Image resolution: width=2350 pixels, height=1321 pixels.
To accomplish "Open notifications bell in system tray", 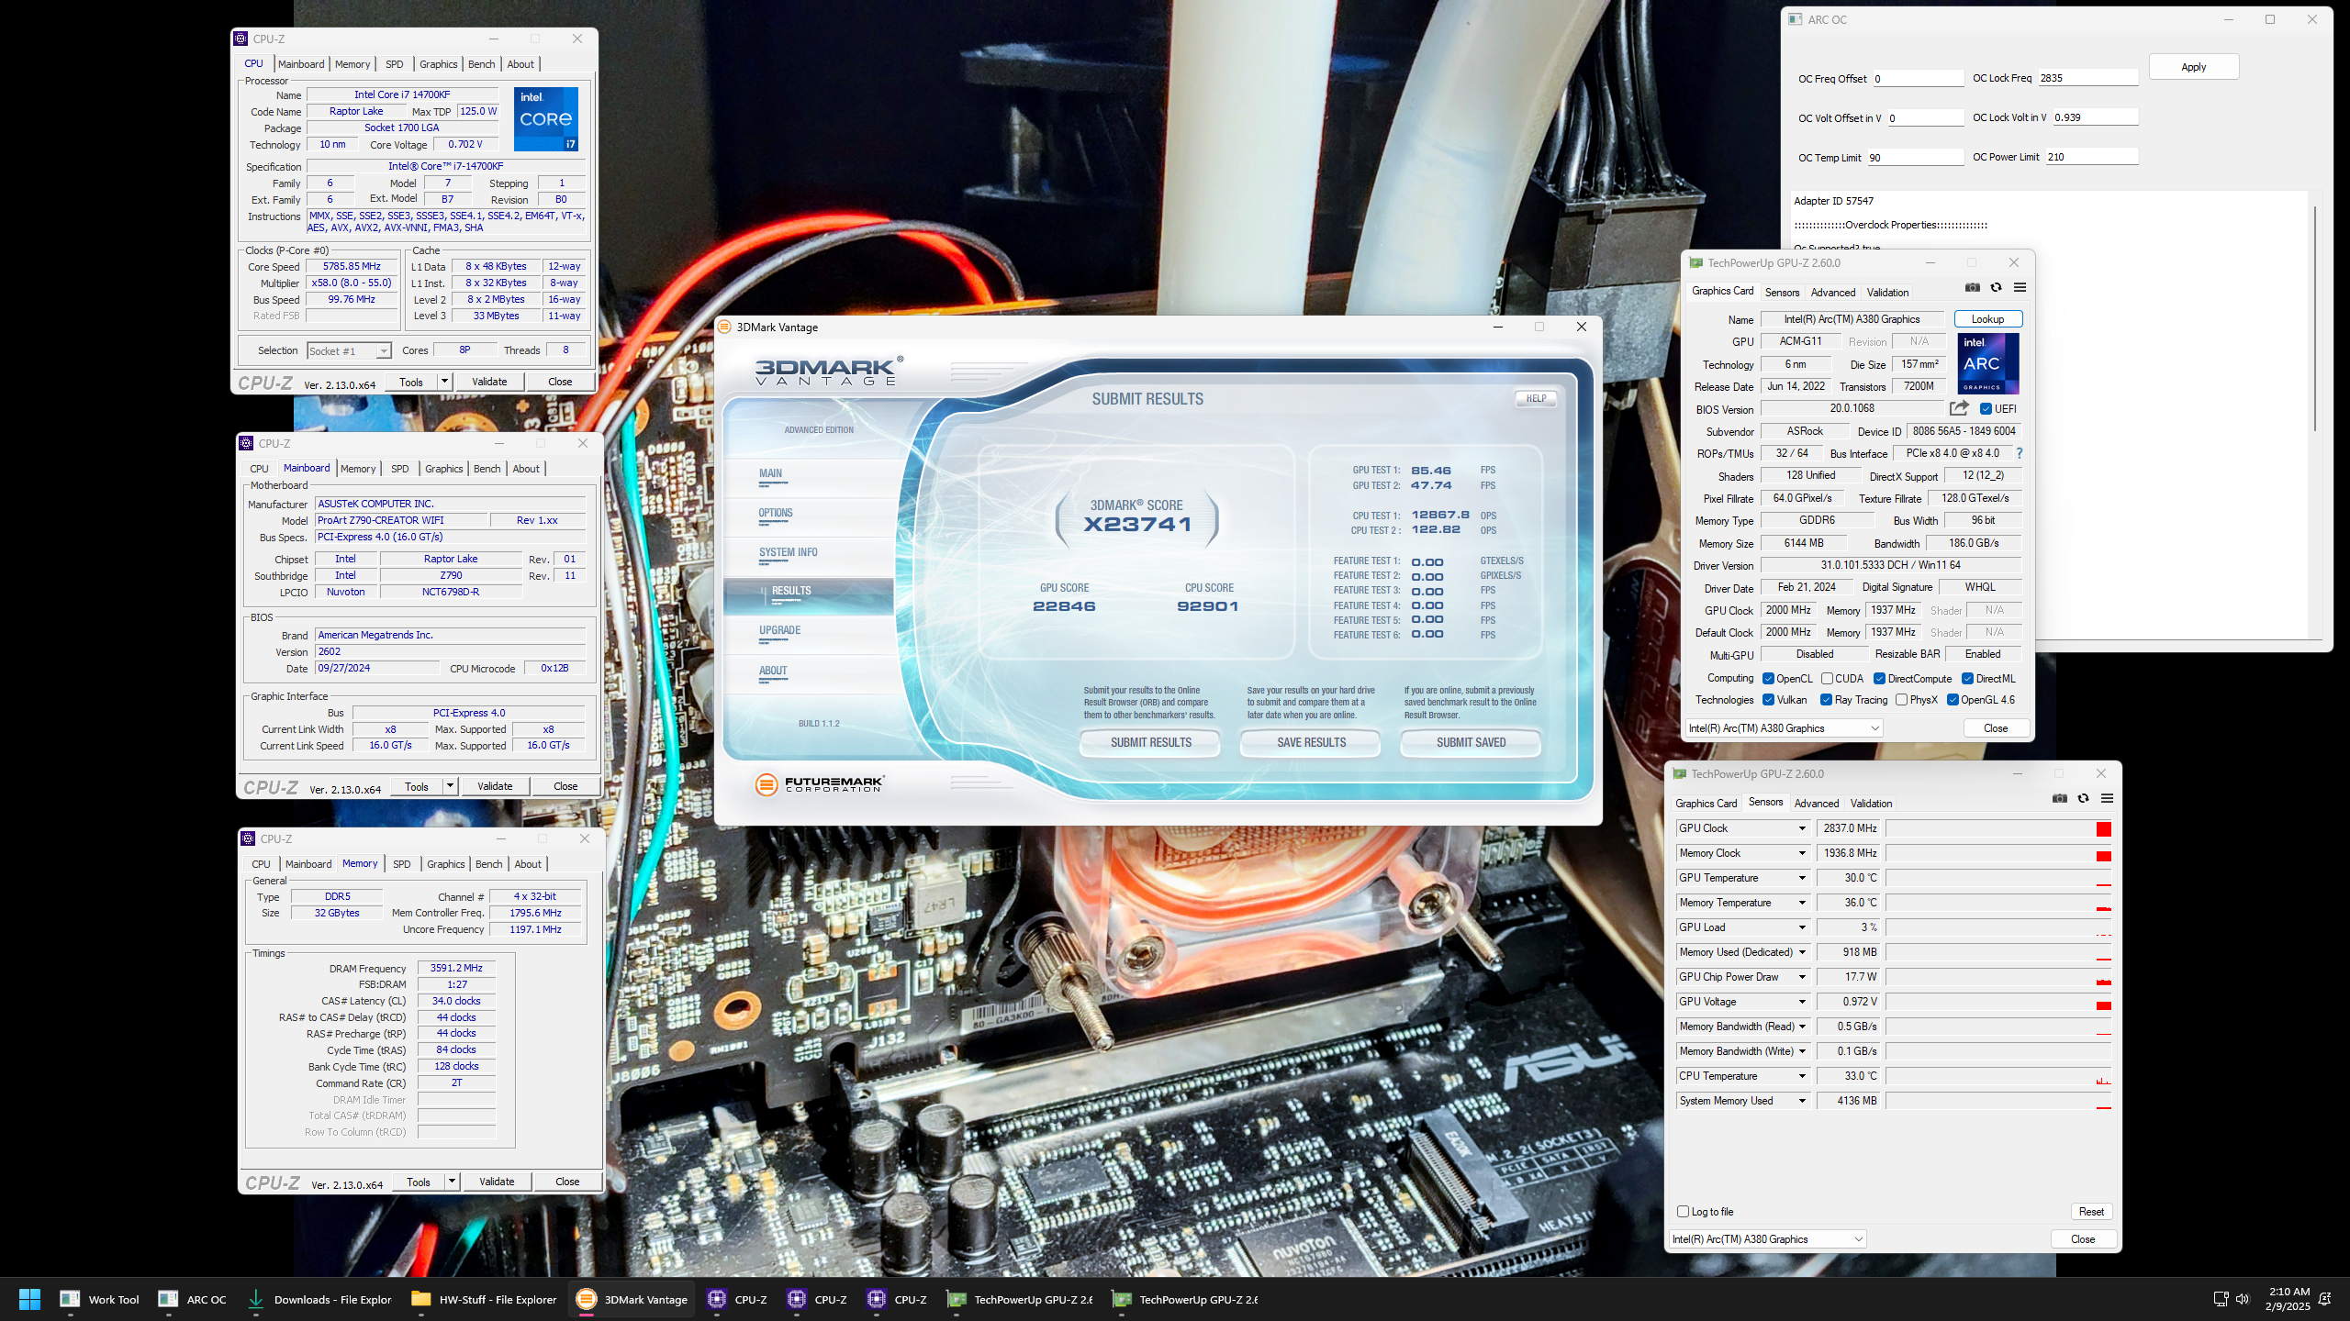I will (2325, 1299).
